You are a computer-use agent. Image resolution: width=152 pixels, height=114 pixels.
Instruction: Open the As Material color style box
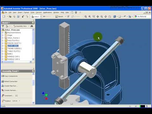(x=142, y=16)
